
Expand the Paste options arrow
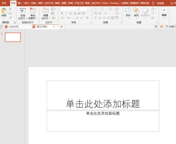coord(4,18)
